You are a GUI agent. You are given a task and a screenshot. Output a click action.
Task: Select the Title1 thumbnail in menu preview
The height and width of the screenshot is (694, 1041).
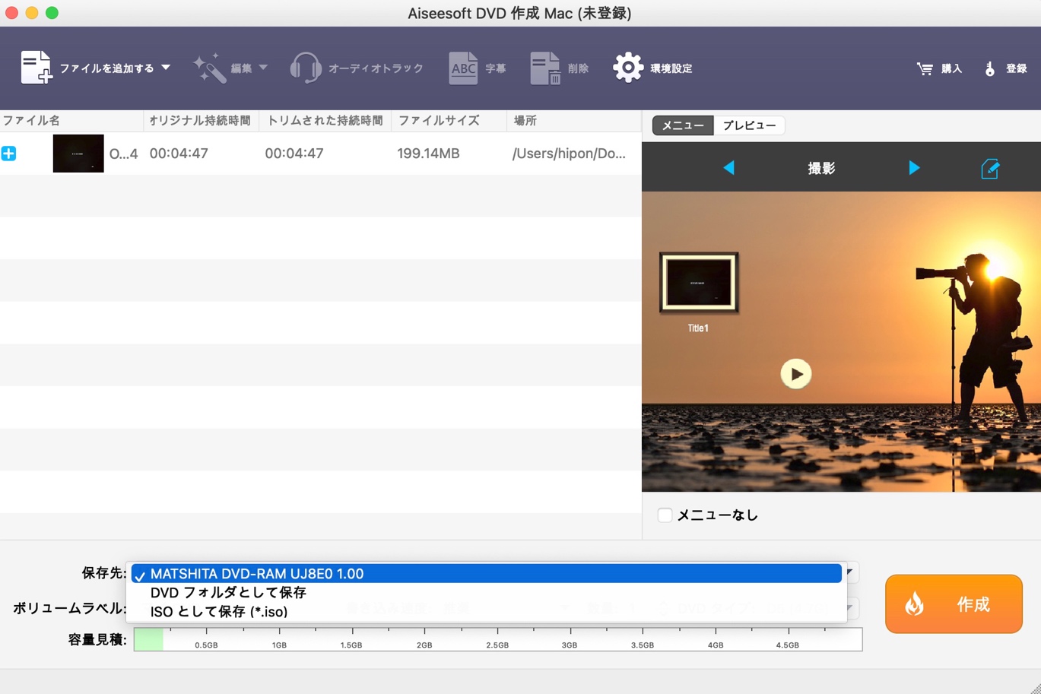coord(699,283)
